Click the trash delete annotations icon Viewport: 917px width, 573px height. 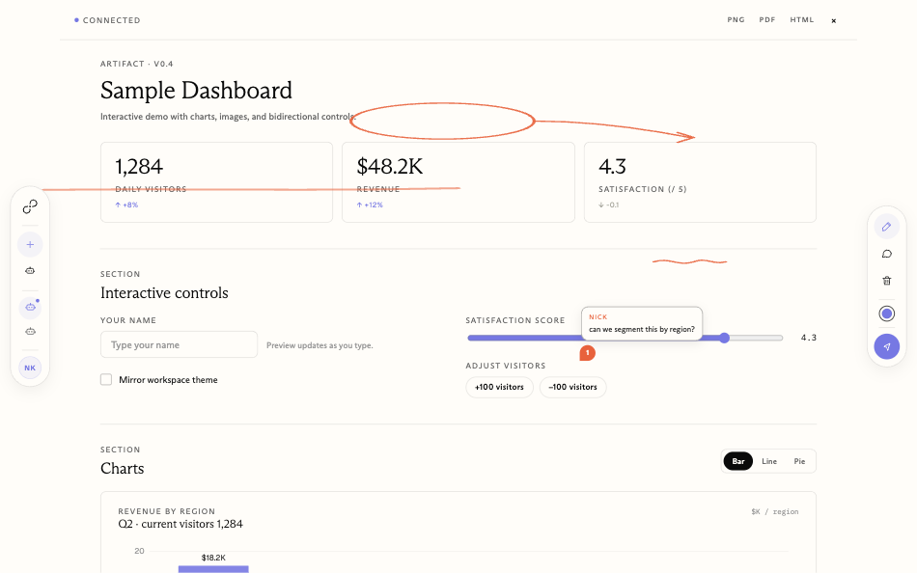tap(886, 281)
